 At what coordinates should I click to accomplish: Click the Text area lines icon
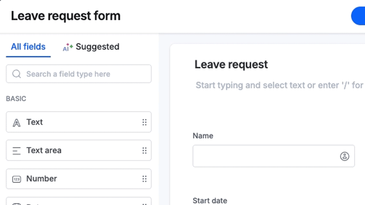point(16,151)
